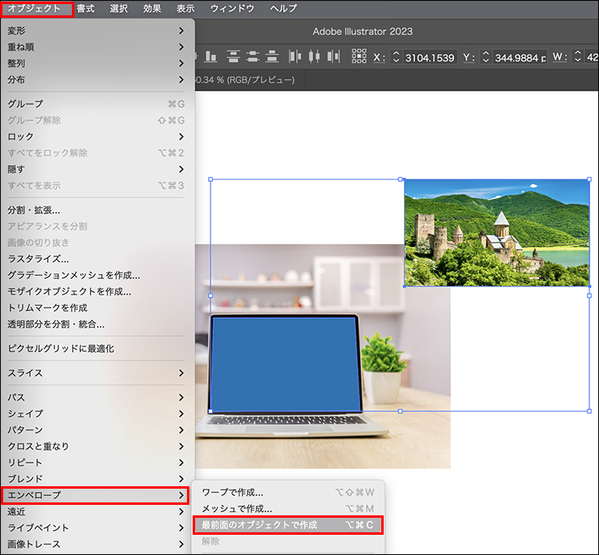
Task: Click the castle landscape image on the artboard
Action: pos(496,233)
